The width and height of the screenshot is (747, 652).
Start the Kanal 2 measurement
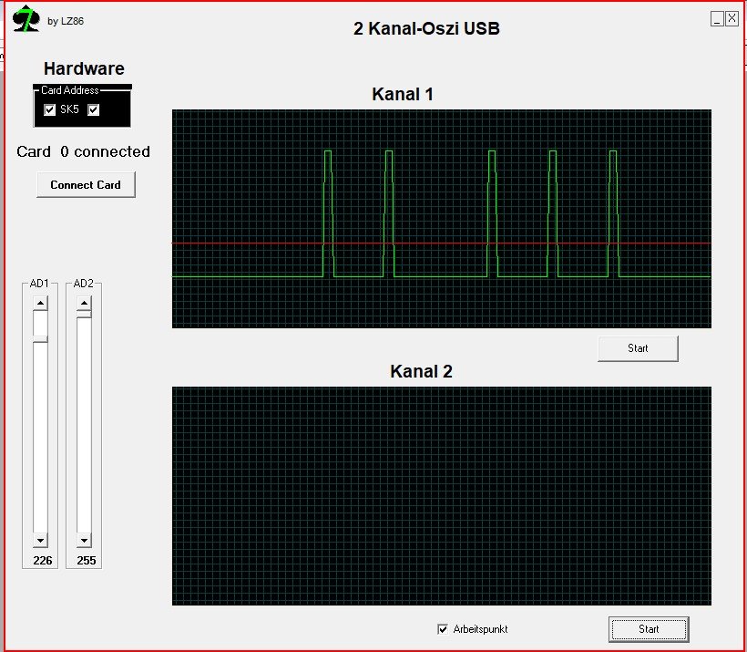pos(649,629)
